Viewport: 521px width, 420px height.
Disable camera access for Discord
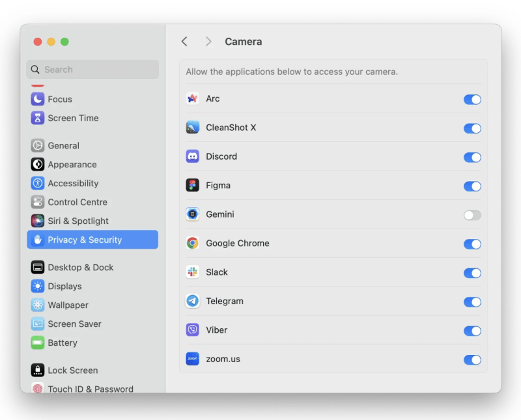click(472, 157)
